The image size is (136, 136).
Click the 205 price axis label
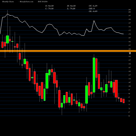click(x=129, y=10)
